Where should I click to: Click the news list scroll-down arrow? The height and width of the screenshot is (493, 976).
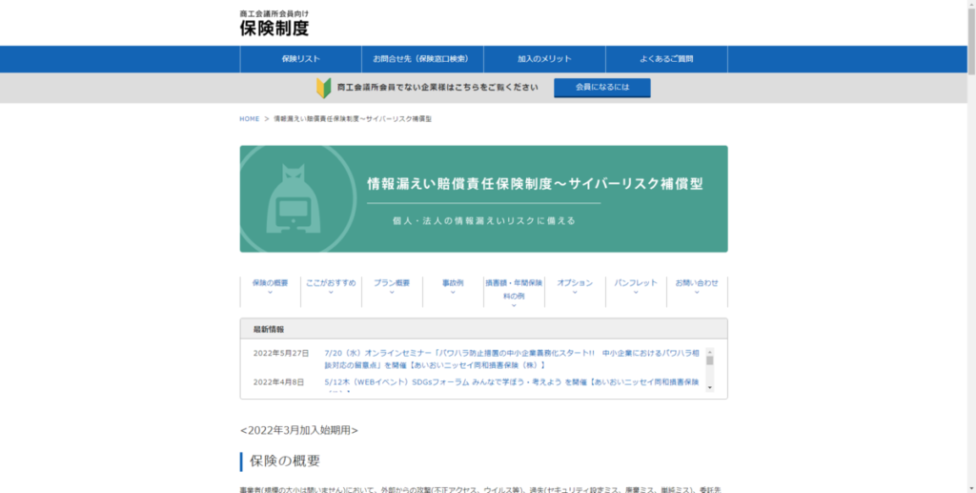coord(709,388)
